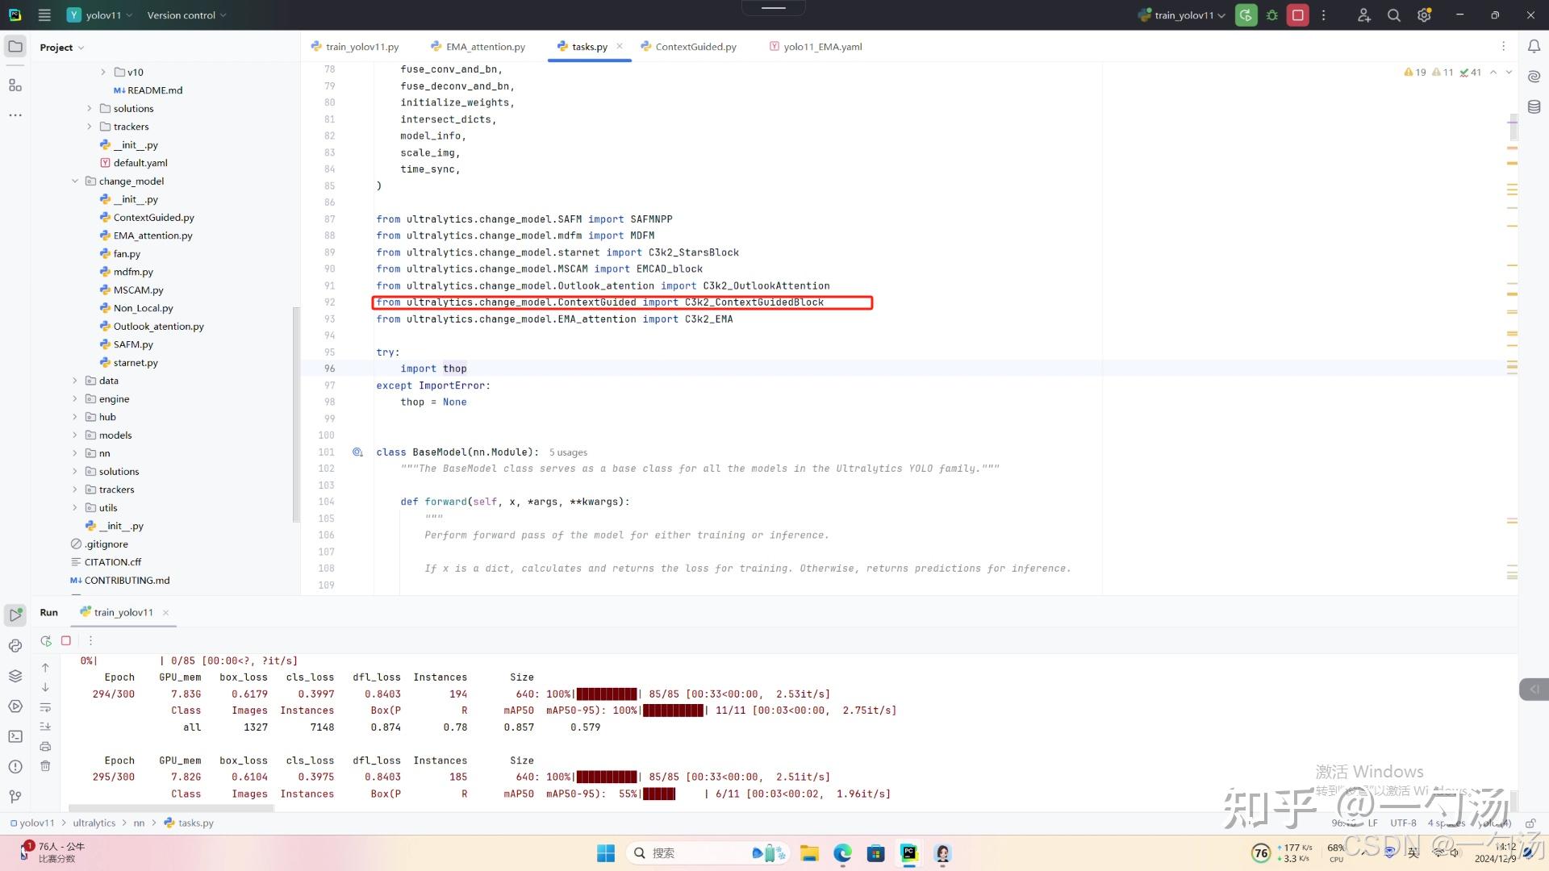
Task: Toggle scroll to end of console output
Action: click(45, 727)
